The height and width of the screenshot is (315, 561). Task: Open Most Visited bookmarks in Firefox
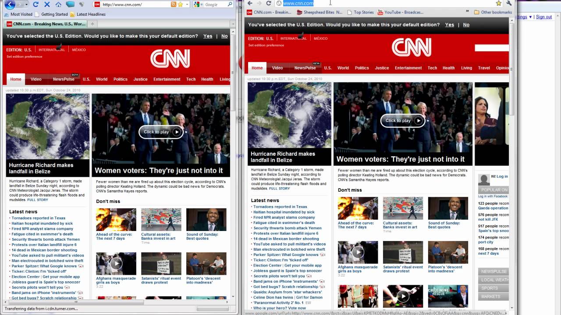18,14
